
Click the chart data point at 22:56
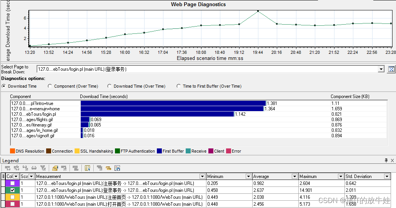pos(372,23)
